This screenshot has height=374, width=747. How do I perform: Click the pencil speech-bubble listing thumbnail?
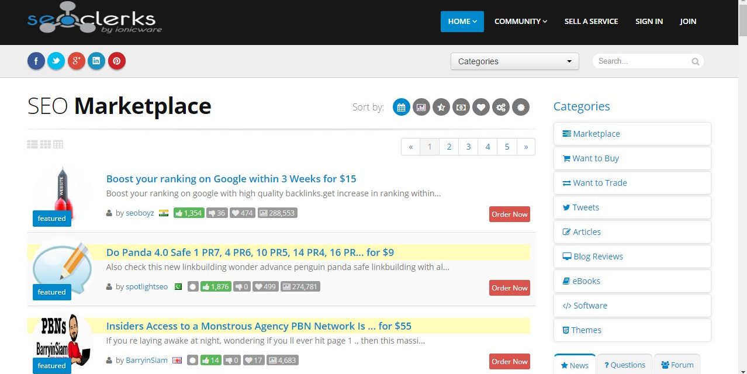(63, 269)
